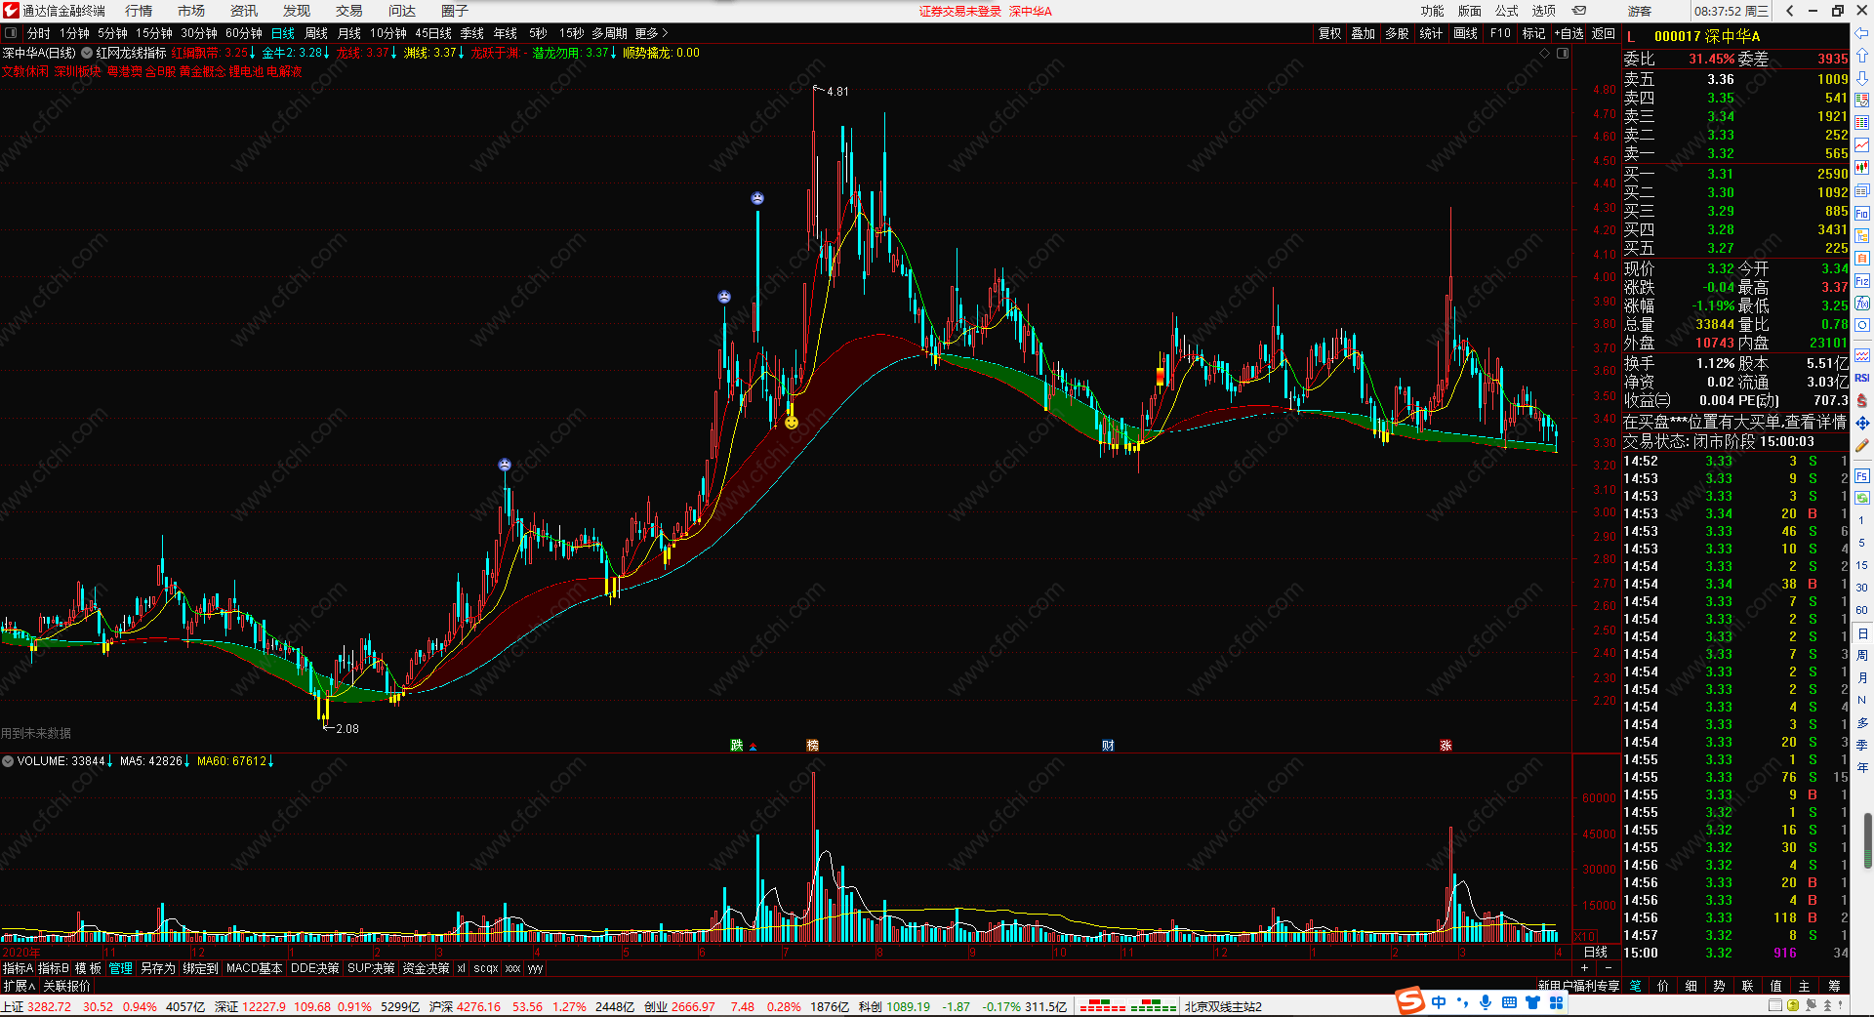
Task: Open the f(x) formula icon in sidebar
Action: tap(1861, 303)
